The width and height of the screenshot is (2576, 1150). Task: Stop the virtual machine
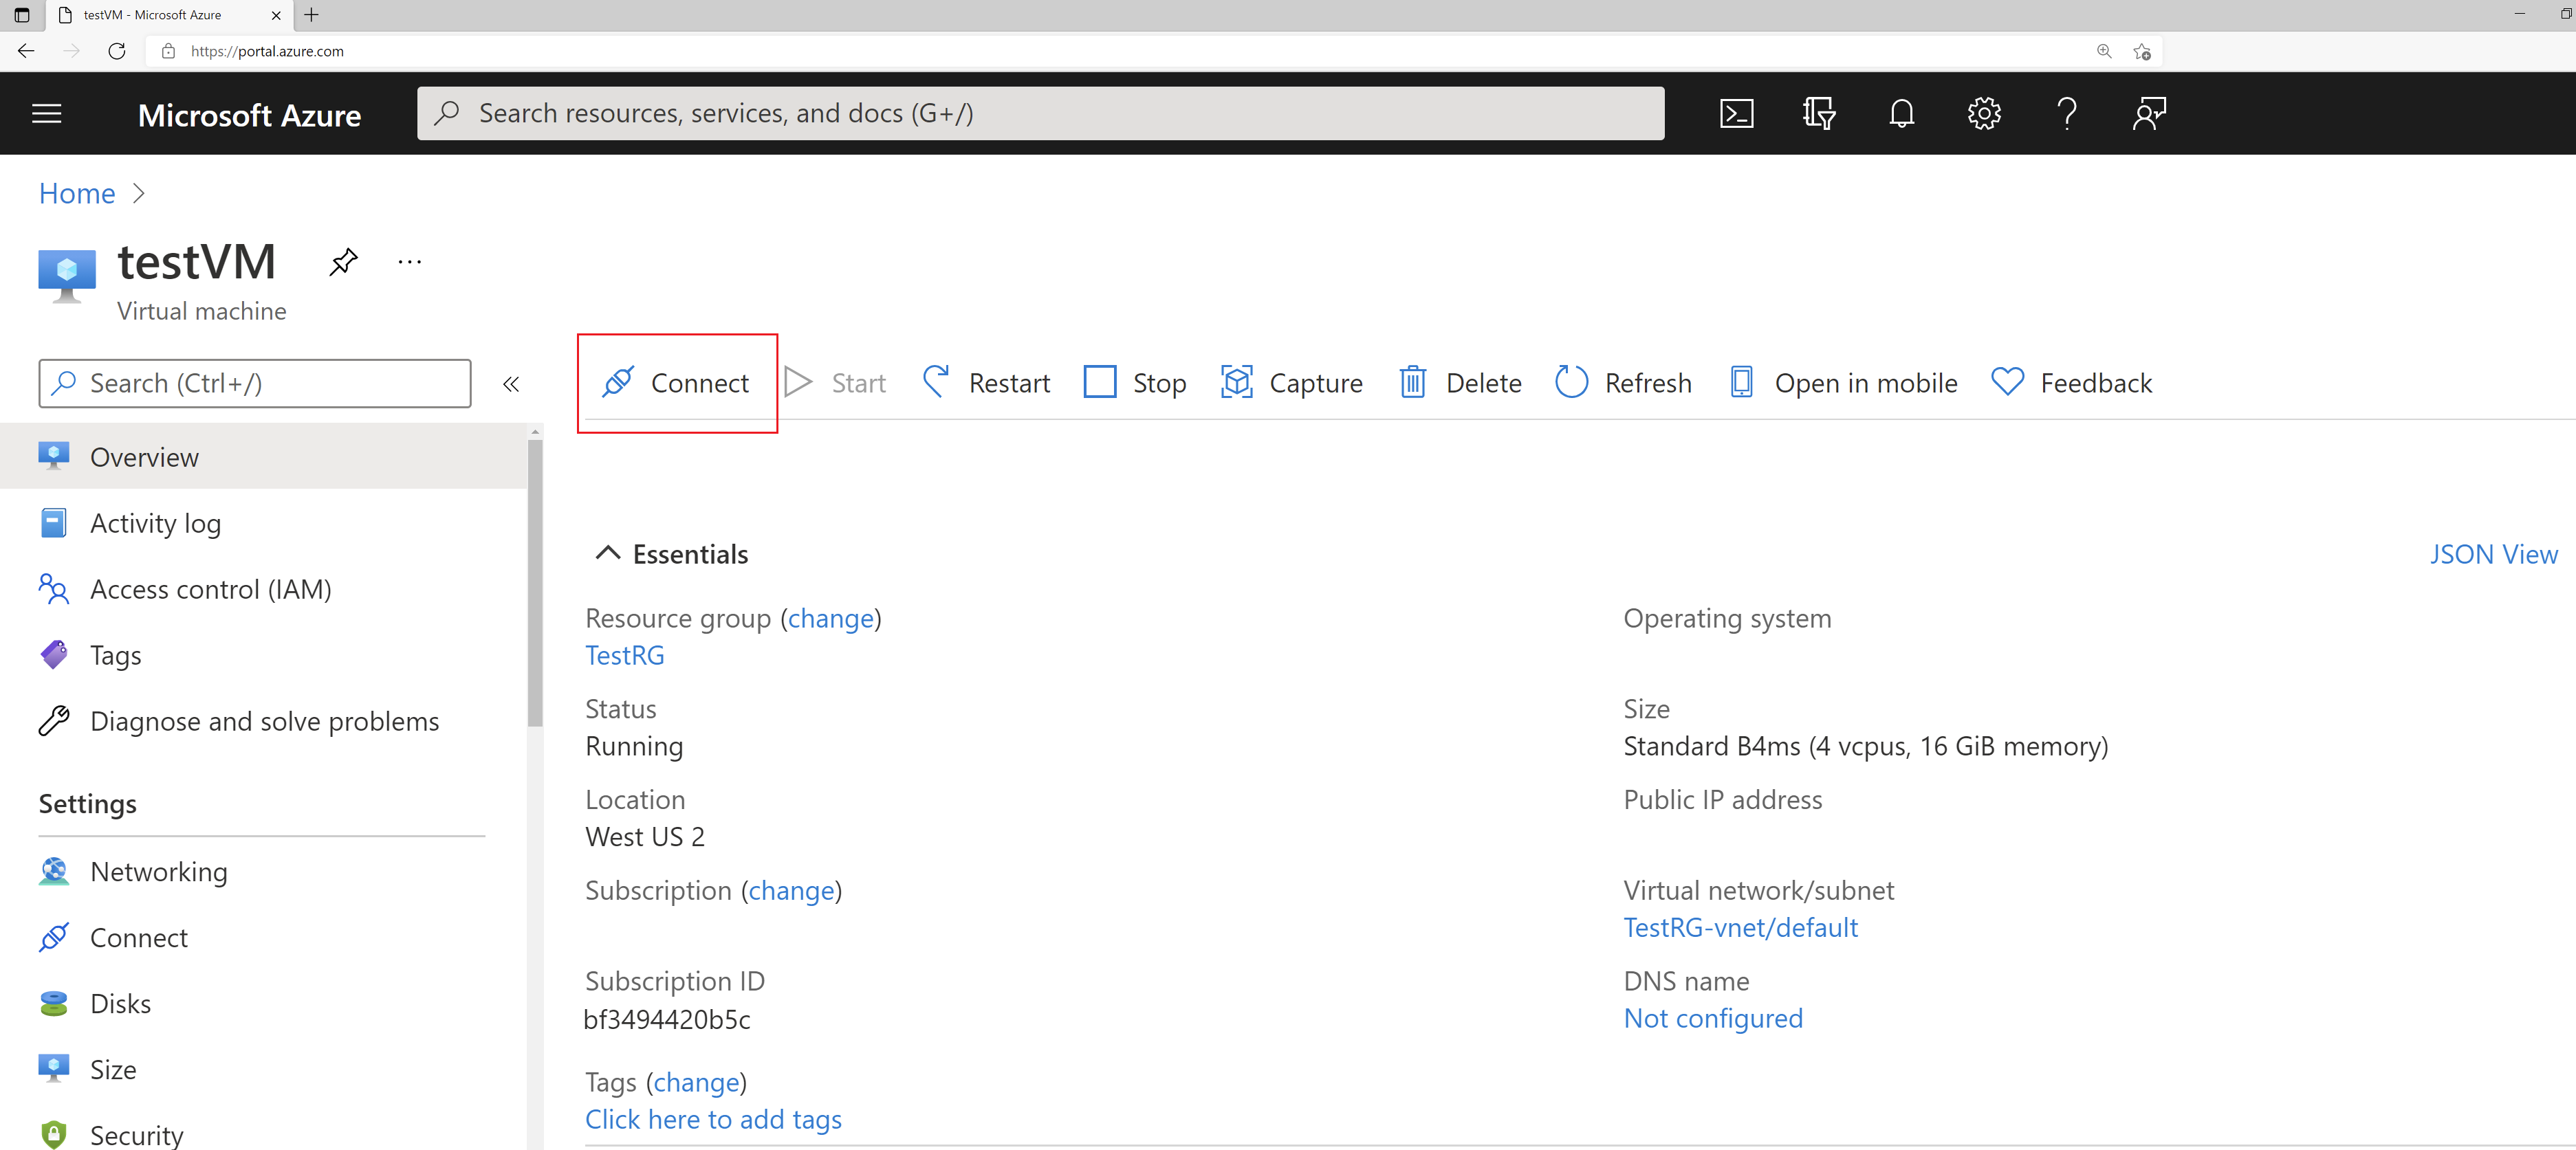pyautogui.click(x=1135, y=383)
